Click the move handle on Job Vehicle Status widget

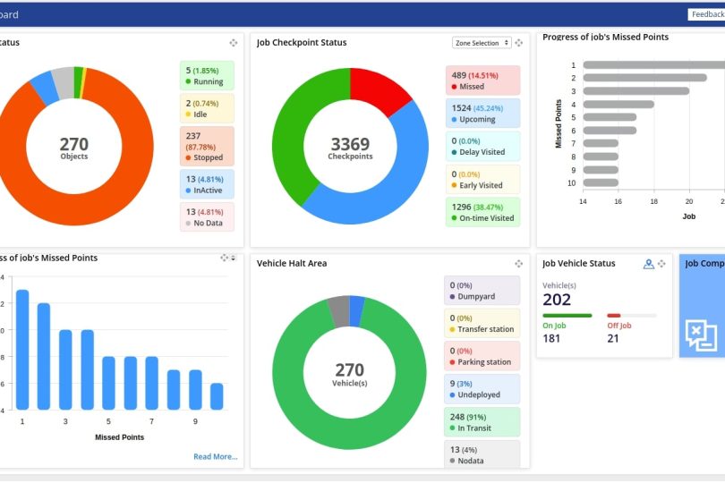(x=661, y=264)
